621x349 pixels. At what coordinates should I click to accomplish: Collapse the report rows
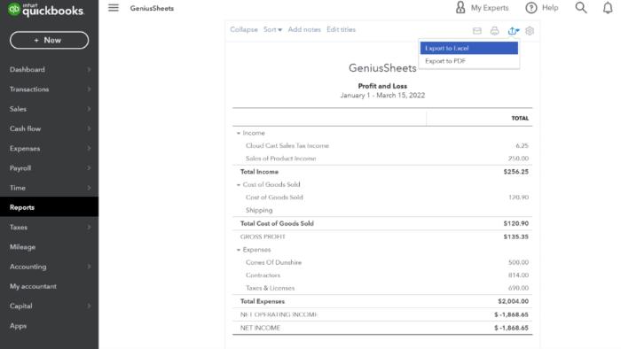pos(244,29)
